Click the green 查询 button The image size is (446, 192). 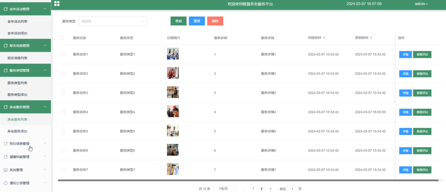179,21
